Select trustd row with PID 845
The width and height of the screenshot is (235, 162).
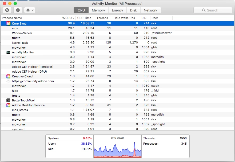coord(117,95)
